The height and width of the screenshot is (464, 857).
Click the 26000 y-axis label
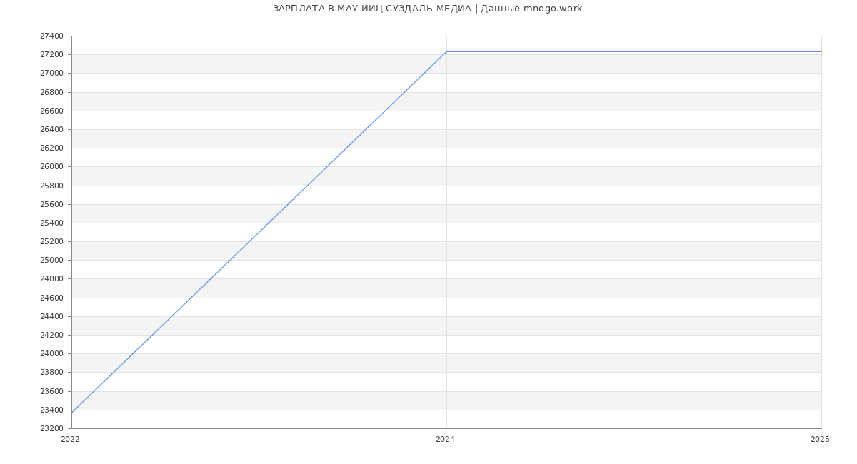51,167
